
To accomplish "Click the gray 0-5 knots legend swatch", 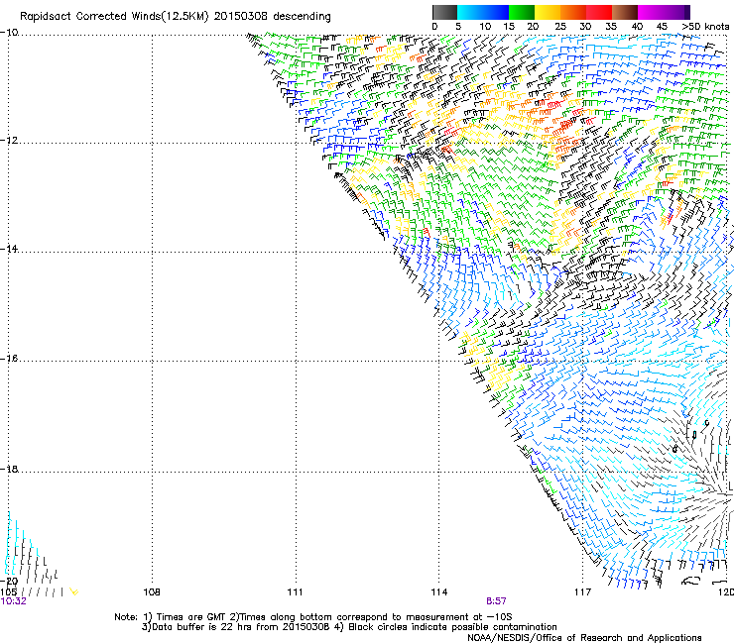I will pyautogui.click(x=444, y=12).
